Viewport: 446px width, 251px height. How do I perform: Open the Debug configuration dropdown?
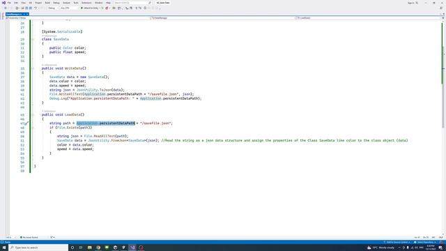pyautogui.click(x=53, y=8)
